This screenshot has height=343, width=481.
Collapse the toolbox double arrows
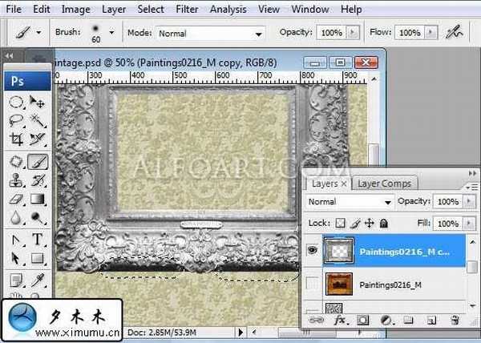pos(9,56)
